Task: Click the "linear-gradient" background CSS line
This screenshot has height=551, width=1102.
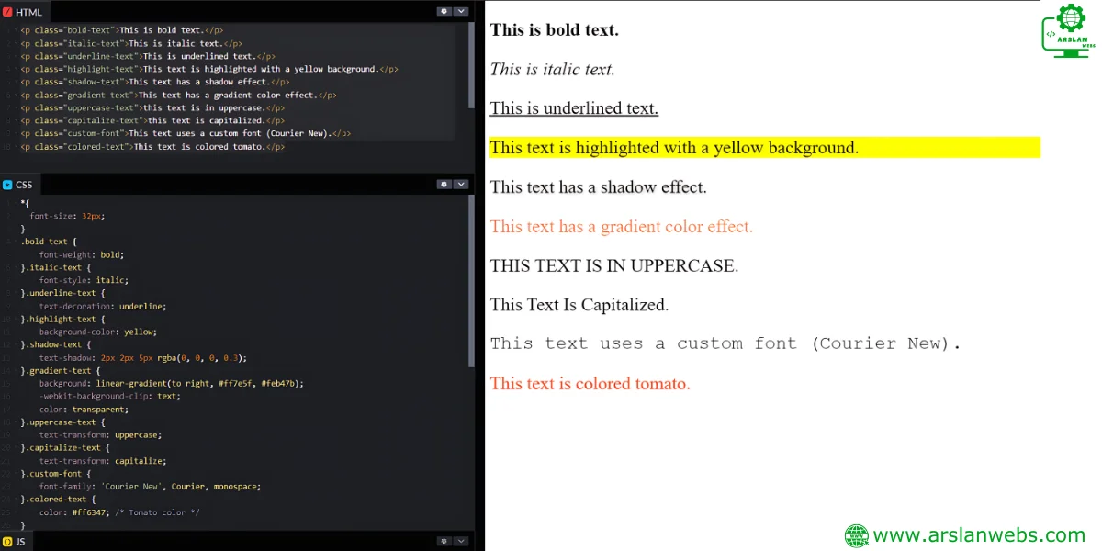Action: [171, 383]
